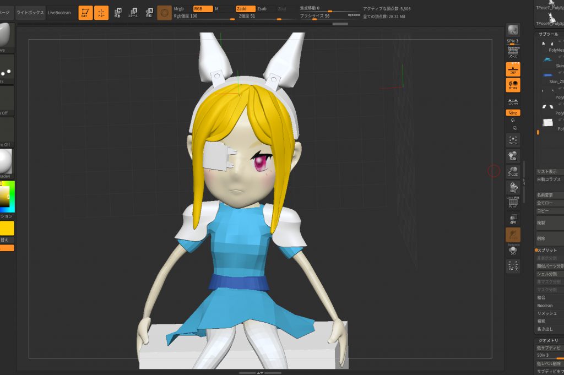Viewport: 564px width, 375px height.
Task: Open the Lightbox (ライトボックス) button
Action: (x=30, y=13)
